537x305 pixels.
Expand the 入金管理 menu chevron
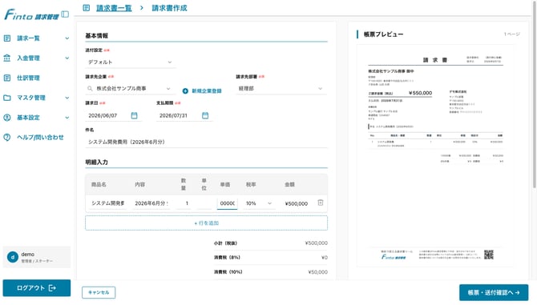point(67,58)
